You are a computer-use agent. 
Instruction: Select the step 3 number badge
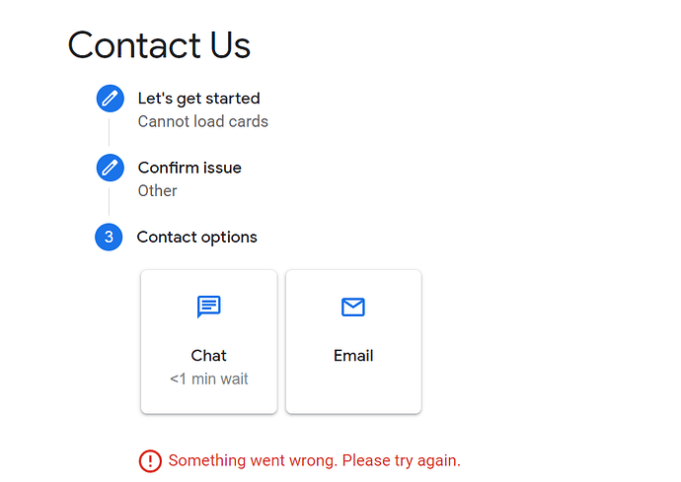click(x=109, y=237)
